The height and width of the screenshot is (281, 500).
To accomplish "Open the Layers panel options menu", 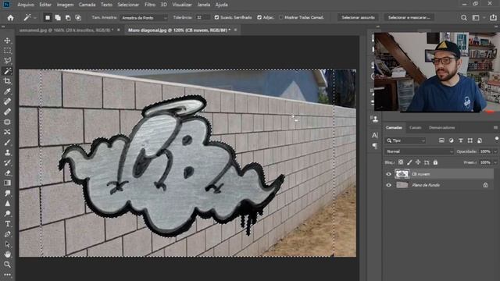I will click(495, 128).
